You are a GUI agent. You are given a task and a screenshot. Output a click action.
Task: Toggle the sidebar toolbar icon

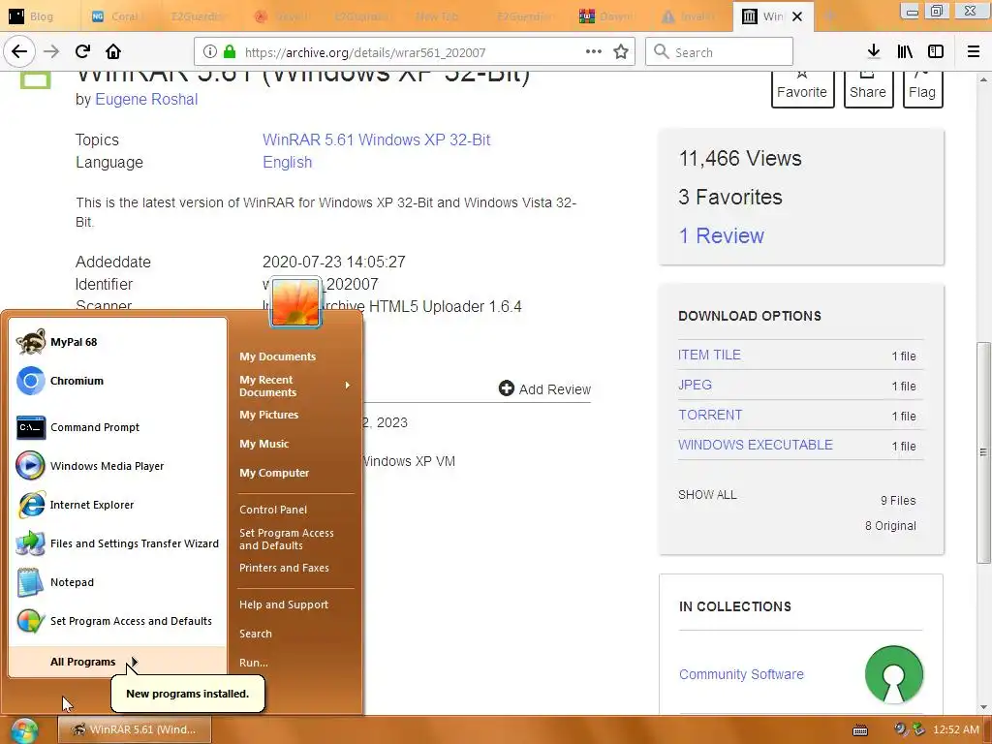pyautogui.click(x=936, y=52)
